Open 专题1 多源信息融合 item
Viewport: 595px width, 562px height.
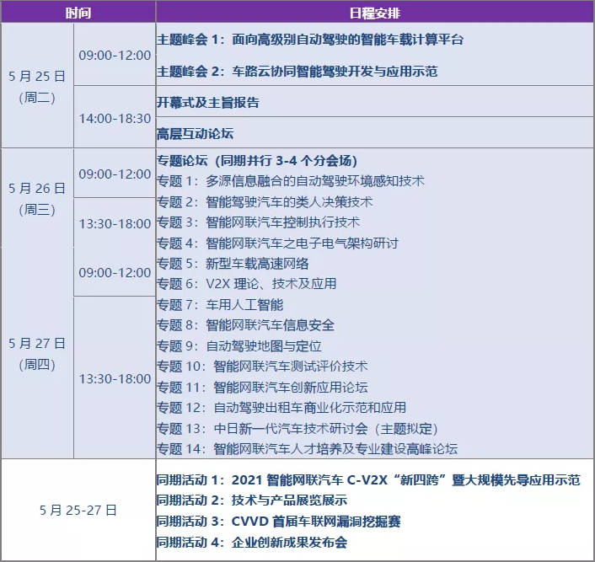pyautogui.click(x=290, y=181)
